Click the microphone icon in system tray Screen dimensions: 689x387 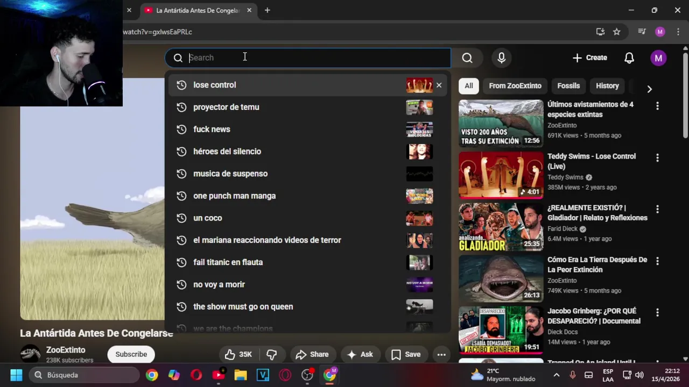pyautogui.click(x=573, y=375)
